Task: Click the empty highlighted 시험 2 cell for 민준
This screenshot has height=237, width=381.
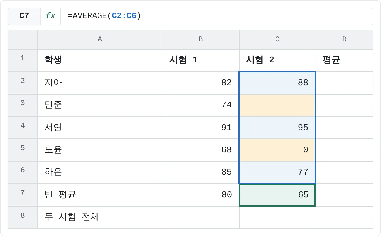Action: [x=278, y=105]
